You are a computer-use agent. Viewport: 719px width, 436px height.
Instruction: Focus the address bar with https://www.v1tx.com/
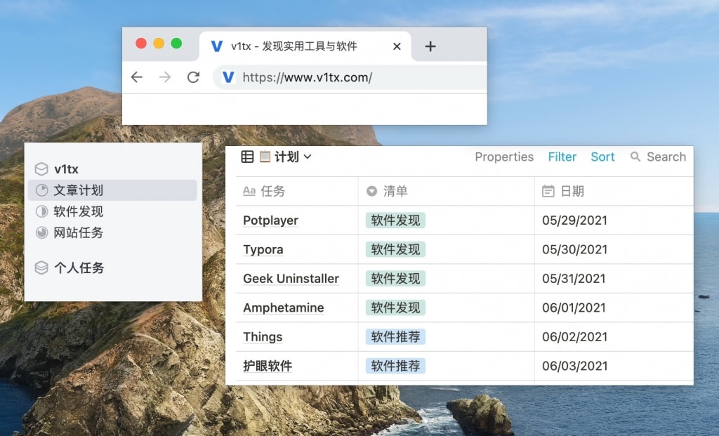pyautogui.click(x=350, y=77)
